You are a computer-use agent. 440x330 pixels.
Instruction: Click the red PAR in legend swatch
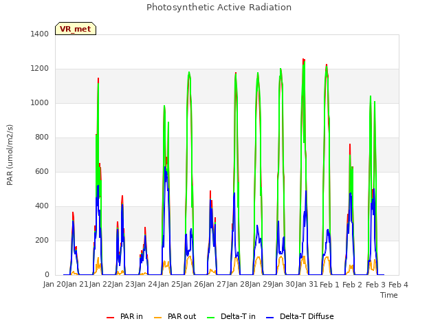110,317
